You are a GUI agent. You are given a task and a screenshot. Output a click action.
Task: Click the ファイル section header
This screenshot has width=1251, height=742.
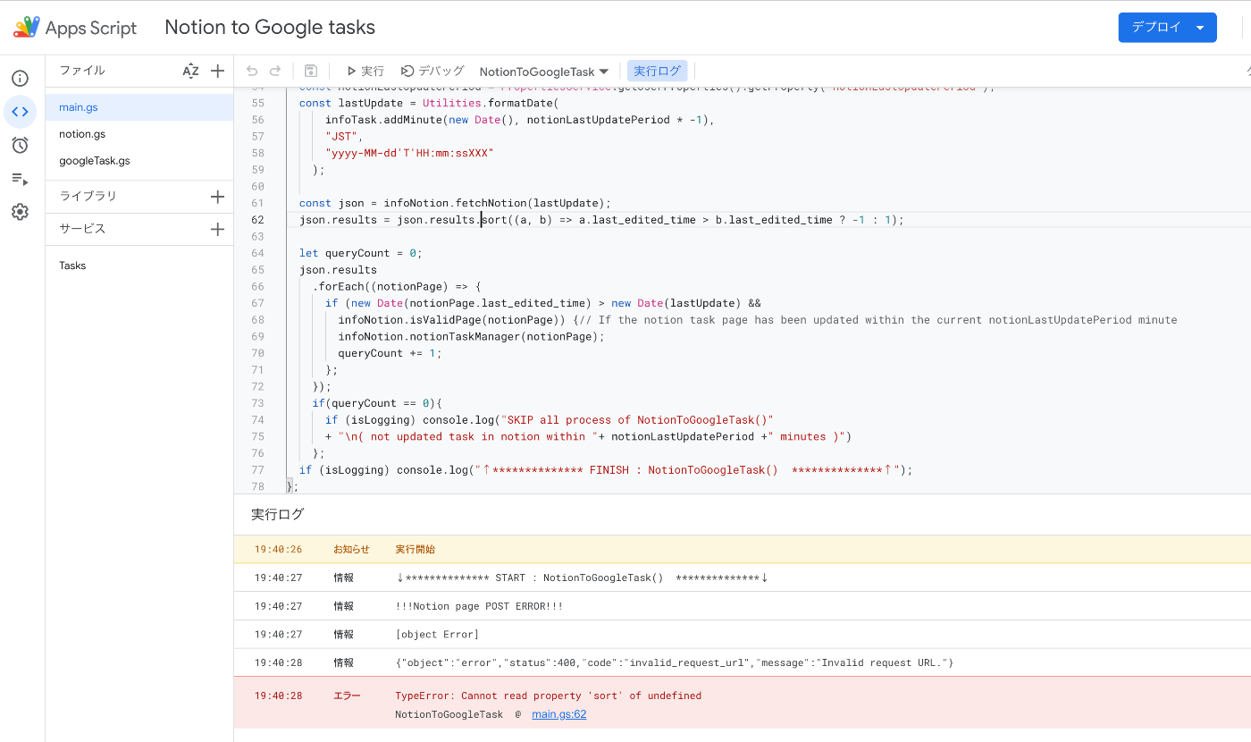82,71
